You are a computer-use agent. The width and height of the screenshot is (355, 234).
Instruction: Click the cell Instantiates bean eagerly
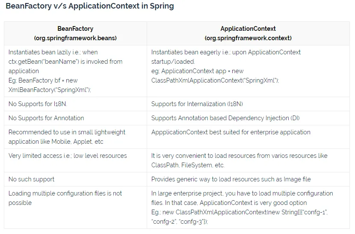(248, 71)
